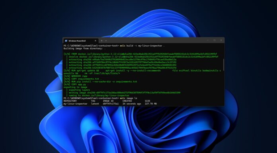277x153 pixels.
Task: Click the '[6/6] COPY app.py' line
Action: 76,85
